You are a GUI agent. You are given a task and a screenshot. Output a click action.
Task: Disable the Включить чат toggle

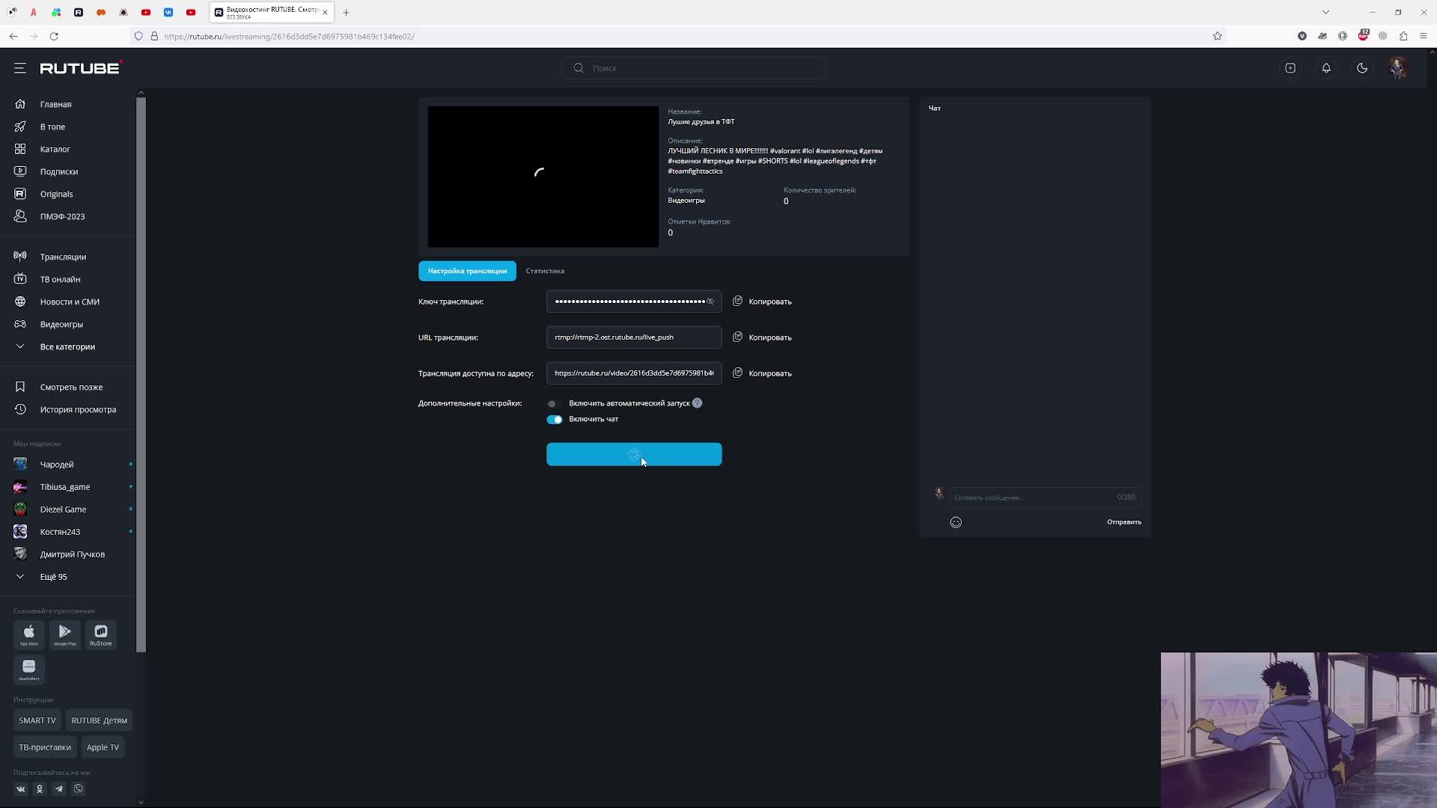[554, 420]
